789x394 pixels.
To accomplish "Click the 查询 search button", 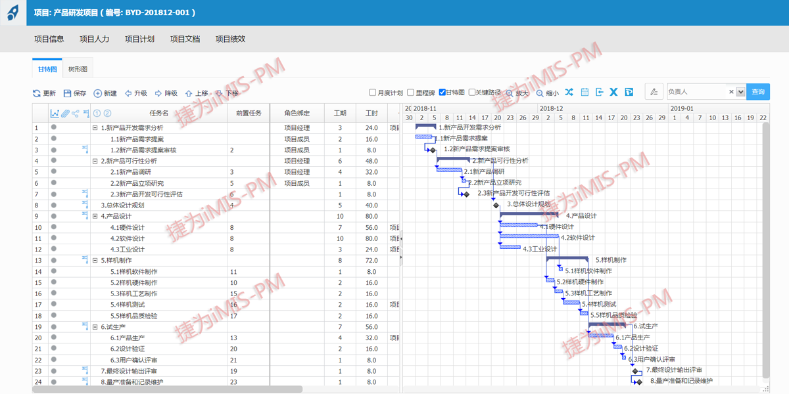I will click(x=758, y=92).
